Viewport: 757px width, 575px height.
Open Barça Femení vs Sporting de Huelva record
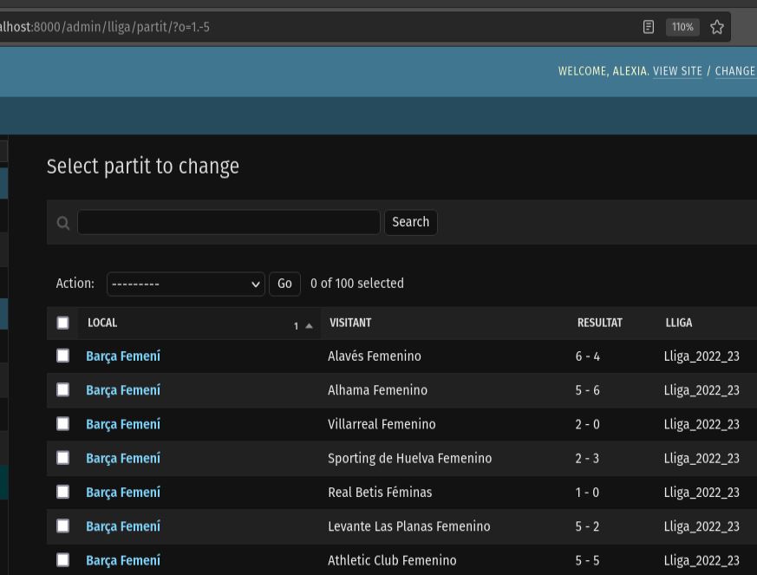click(123, 458)
